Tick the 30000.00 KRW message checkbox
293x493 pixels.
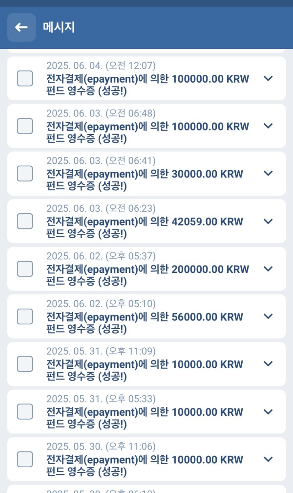(25, 174)
